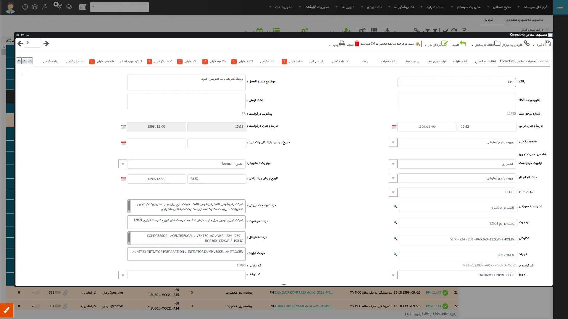
Task: Open work order priority Normal dropdown
Action: pos(122,164)
